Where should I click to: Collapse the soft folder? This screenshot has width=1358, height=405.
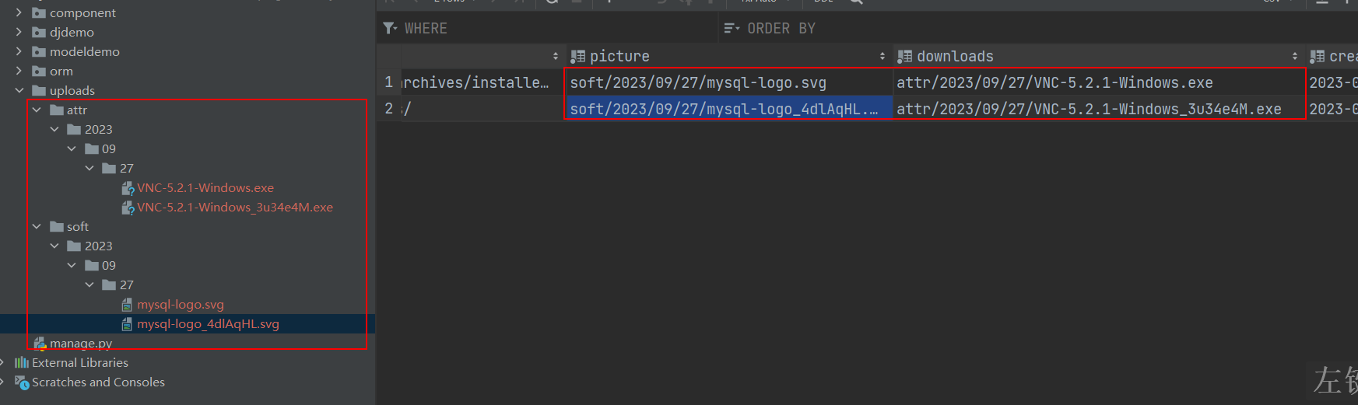click(x=37, y=227)
